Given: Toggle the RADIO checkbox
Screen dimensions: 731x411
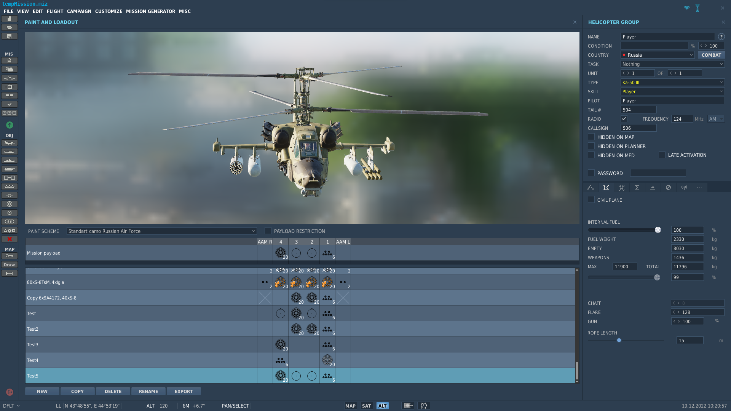Looking at the screenshot, I should (624, 119).
